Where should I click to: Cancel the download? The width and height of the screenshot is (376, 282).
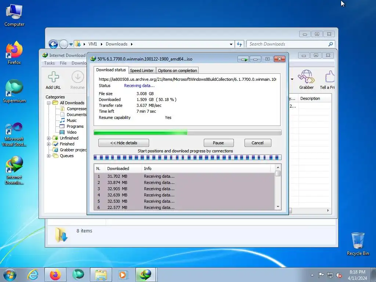pos(257,143)
